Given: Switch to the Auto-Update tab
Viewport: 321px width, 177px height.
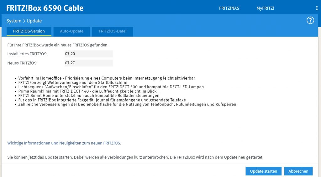Looking at the screenshot, I should [x=72, y=32].
